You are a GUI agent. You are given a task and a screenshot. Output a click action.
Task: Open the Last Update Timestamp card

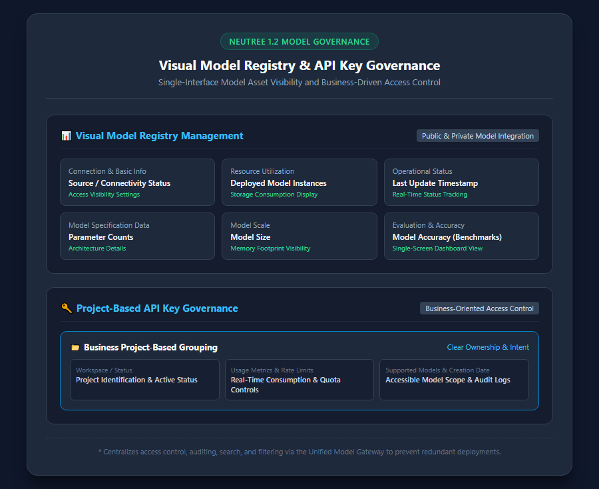pyautogui.click(x=461, y=183)
